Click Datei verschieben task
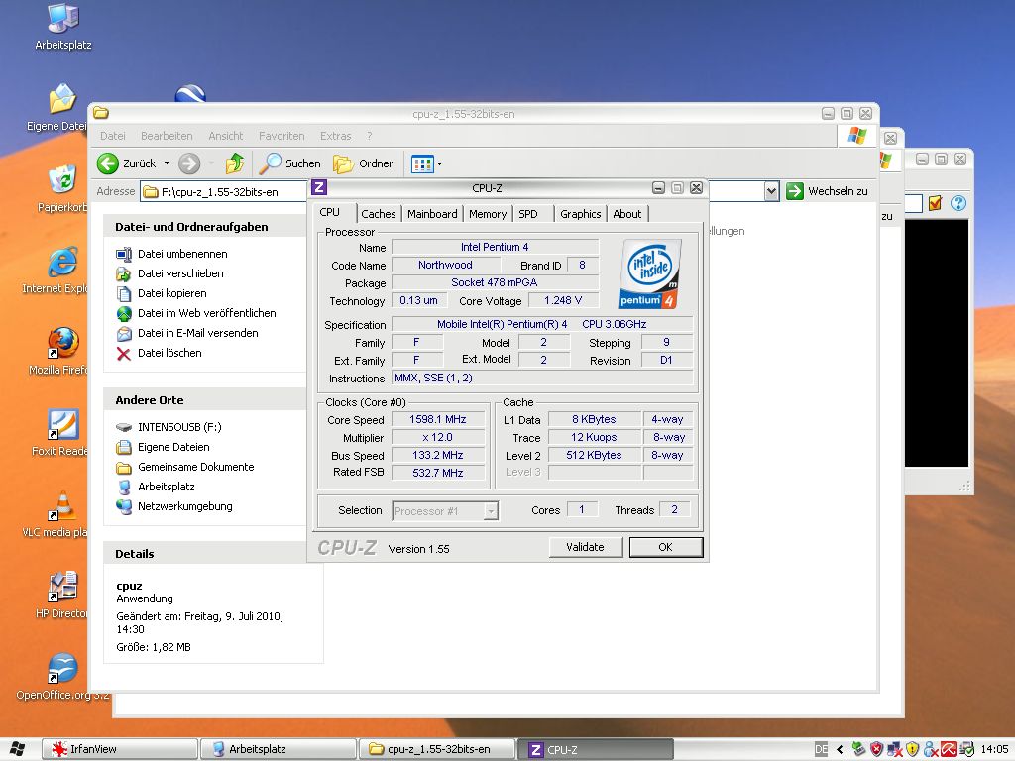This screenshot has width=1015, height=761. [169, 273]
